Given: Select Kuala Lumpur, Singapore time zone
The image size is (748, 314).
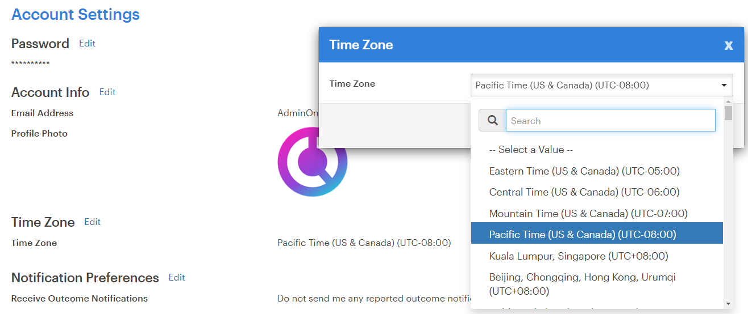Looking at the screenshot, I should click(579, 256).
